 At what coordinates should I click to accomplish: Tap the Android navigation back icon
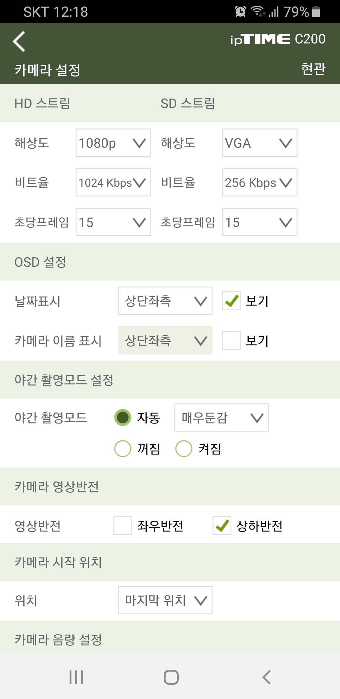coord(266,677)
